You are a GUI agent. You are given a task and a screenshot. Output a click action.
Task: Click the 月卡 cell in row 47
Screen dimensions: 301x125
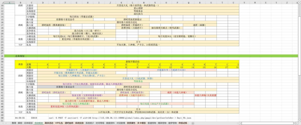click(x=138, y=109)
